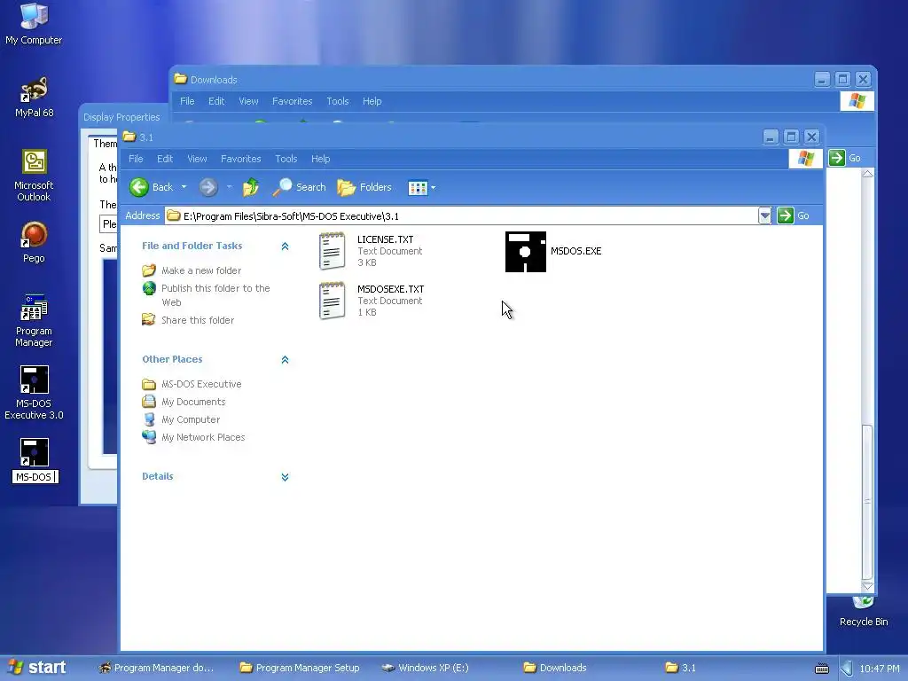
Task: Open Favorites menu in 3.1 window
Action: click(240, 159)
